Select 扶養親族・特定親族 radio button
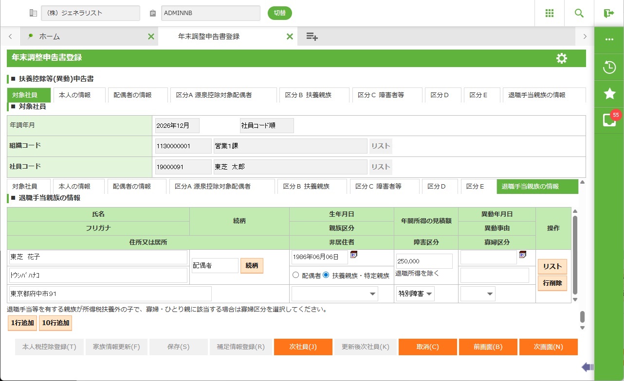 [x=326, y=275]
